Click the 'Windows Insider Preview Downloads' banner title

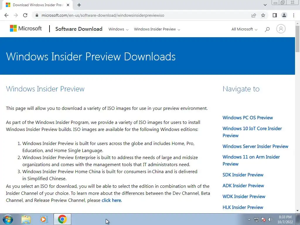[x=91, y=57]
